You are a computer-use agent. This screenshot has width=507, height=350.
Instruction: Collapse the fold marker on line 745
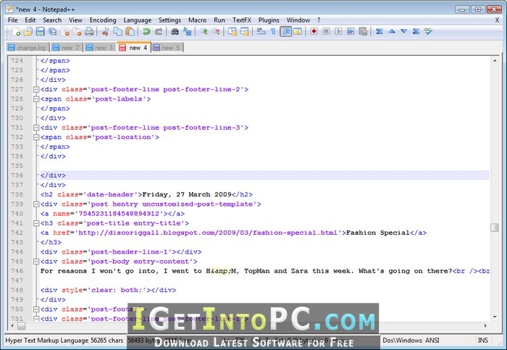(36, 262)
